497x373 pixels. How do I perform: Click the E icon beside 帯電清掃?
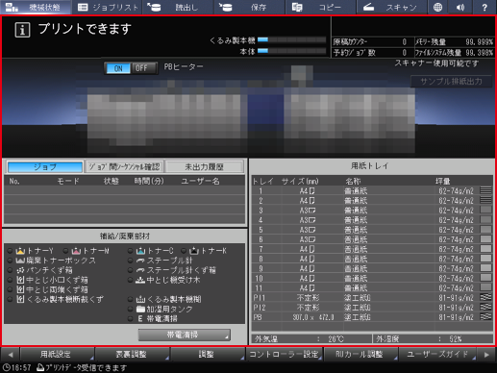(x=140, y=319)
